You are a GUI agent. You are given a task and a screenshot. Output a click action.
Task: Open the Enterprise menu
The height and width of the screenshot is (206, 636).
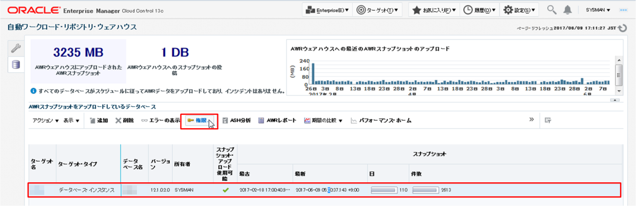[x=328, y=10]
